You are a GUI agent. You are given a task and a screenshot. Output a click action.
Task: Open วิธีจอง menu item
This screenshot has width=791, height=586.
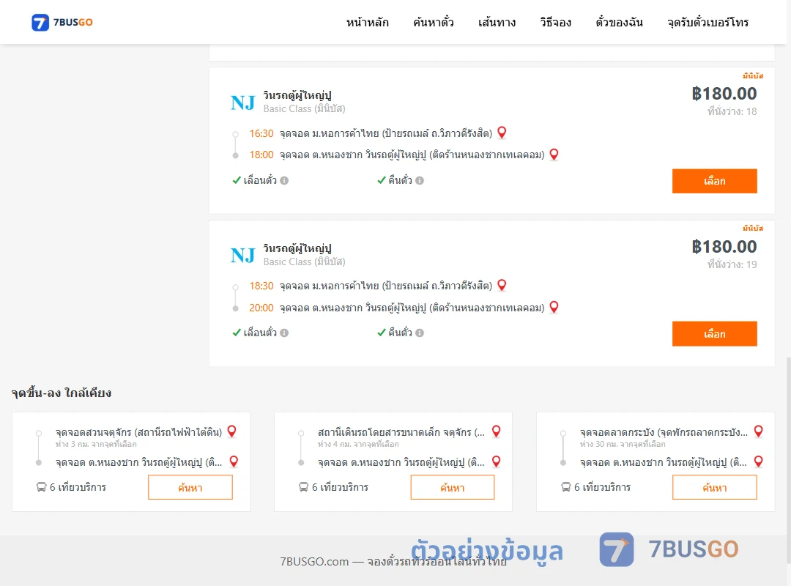555,22
